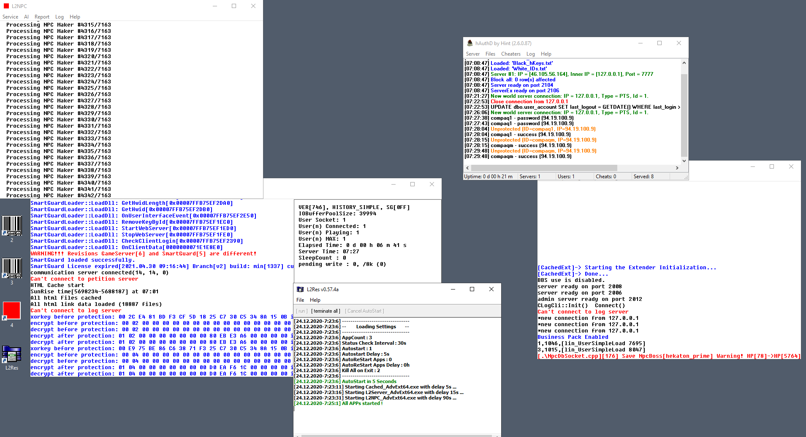Click scroll right arrow in hAuthD log
The height and width of the screenshot is (437, 806).
coord(677,168)
